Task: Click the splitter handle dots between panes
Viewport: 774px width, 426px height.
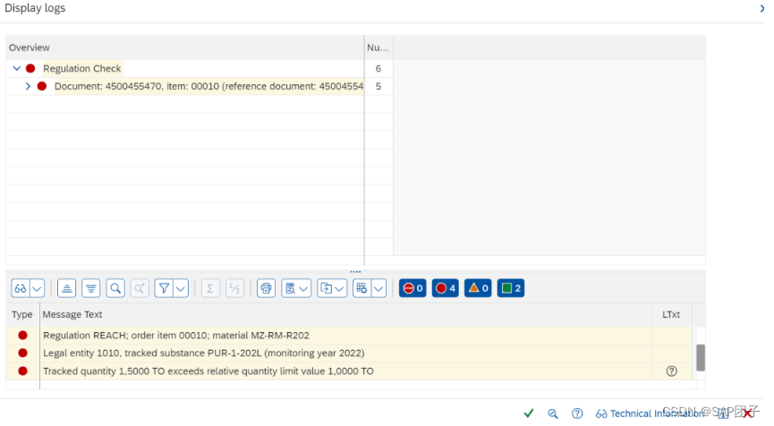Action: [x=355, y=272]
